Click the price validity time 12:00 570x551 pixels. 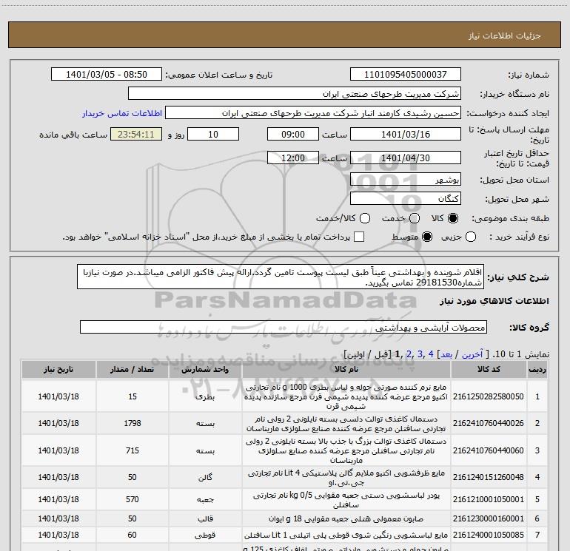[293, 158]
